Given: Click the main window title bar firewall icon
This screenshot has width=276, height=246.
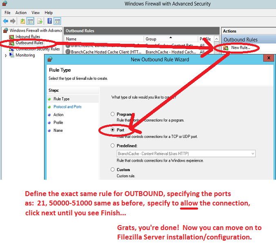Looking at the screenshot, I should tap(5, 4).
